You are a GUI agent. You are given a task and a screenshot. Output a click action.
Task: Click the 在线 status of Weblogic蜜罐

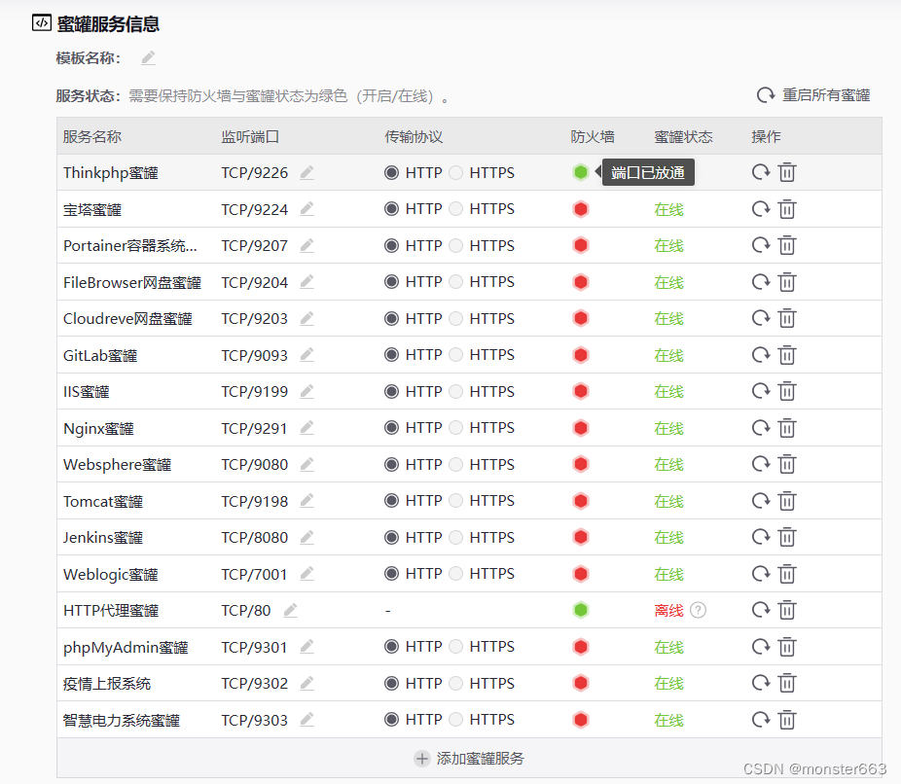668,574
